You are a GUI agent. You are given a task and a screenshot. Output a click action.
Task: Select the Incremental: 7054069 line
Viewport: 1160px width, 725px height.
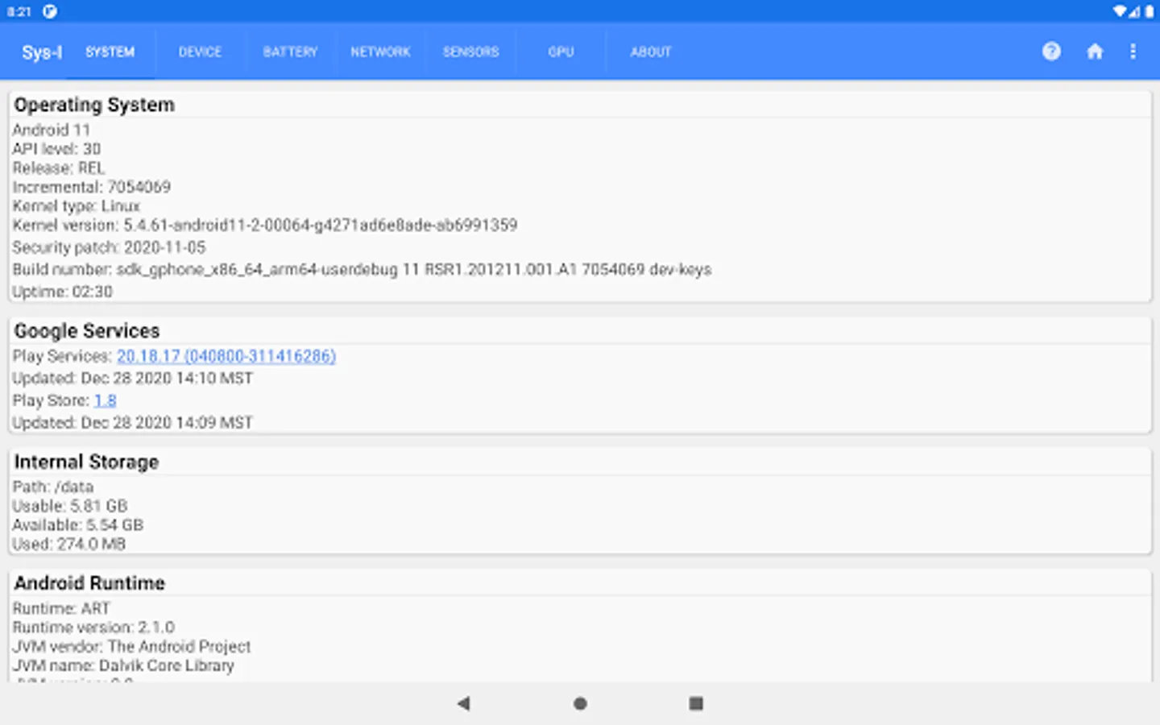[91, 187]
